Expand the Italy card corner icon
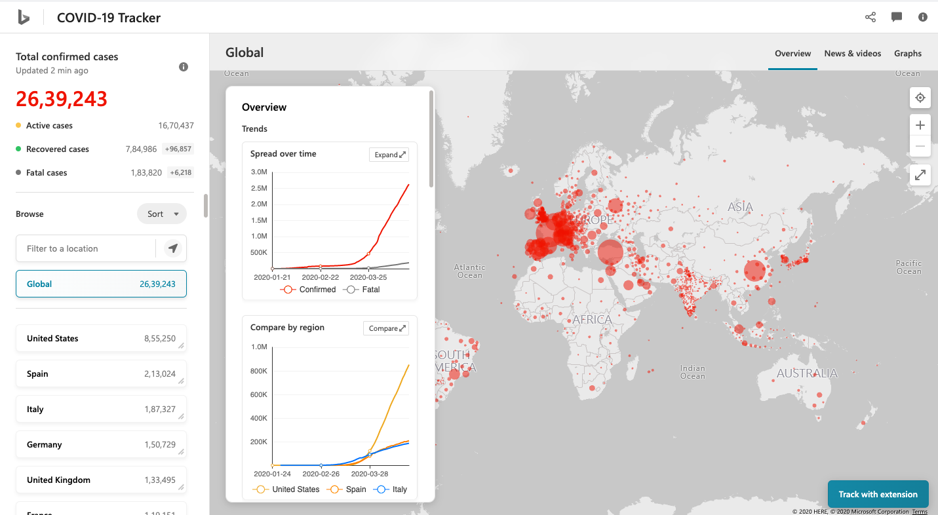This screenshot has height=515, width=938. (181, 417)
